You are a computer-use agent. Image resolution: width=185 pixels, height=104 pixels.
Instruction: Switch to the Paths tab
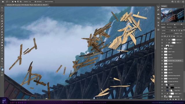pyautogui.click(x=175, y=27)
